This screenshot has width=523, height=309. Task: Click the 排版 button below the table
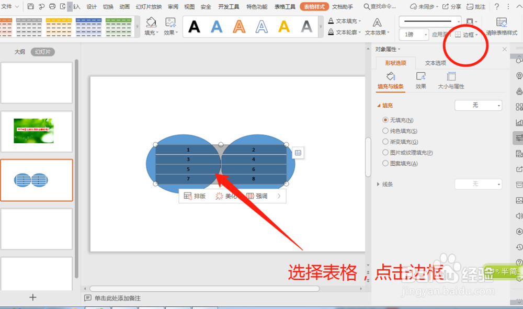pyautogui.click(x=196, y=196)
